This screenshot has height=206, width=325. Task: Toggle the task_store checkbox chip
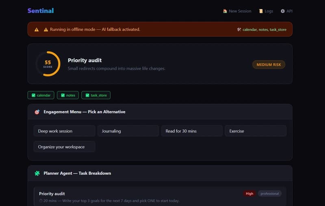click(96, 95)
